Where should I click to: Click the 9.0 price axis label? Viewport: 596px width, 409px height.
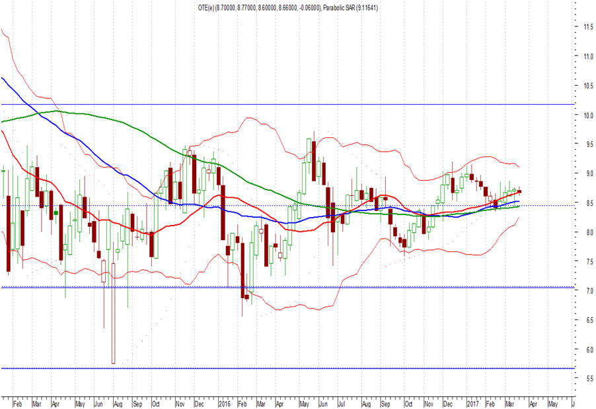tap(589, 173)
